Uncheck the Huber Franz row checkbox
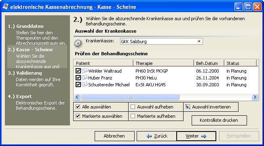 [x=78, y=77]
